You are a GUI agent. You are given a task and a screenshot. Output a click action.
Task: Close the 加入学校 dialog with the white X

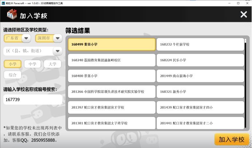[244, 15]
